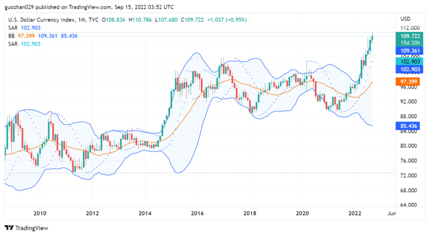The image size is (430, 236).
Task: Click the blue 85.436 lower band label
Action: point(410,126)
